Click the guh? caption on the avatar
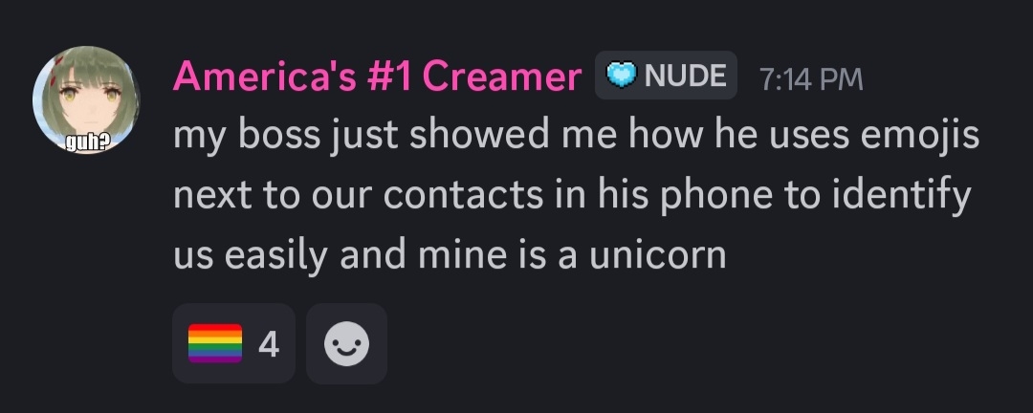Image resolution: width=1033 pixels, height=413 pixels. [86, 142]
